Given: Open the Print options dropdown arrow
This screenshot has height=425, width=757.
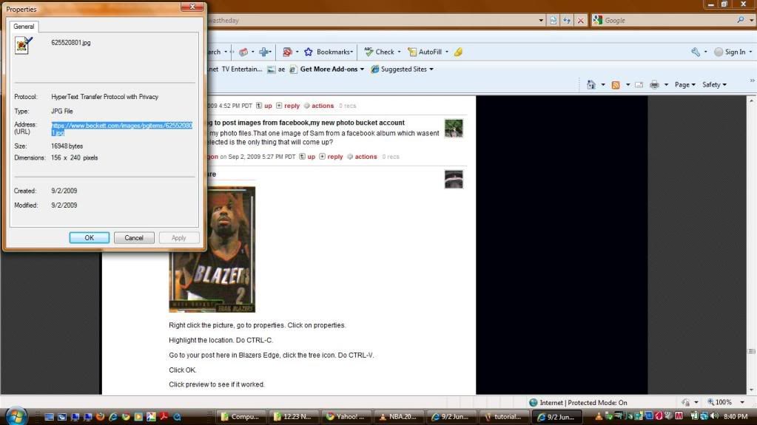Looking at the screenshot, I should pos(666,85).
